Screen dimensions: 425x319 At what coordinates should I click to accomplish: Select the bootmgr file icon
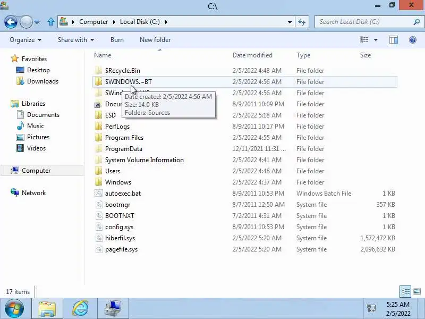pyautogui.click(x=99, y=205)
